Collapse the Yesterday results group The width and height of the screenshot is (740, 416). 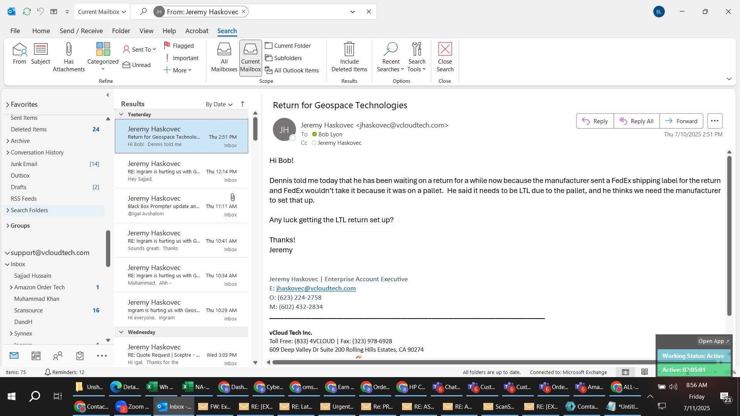coord(121,114)
